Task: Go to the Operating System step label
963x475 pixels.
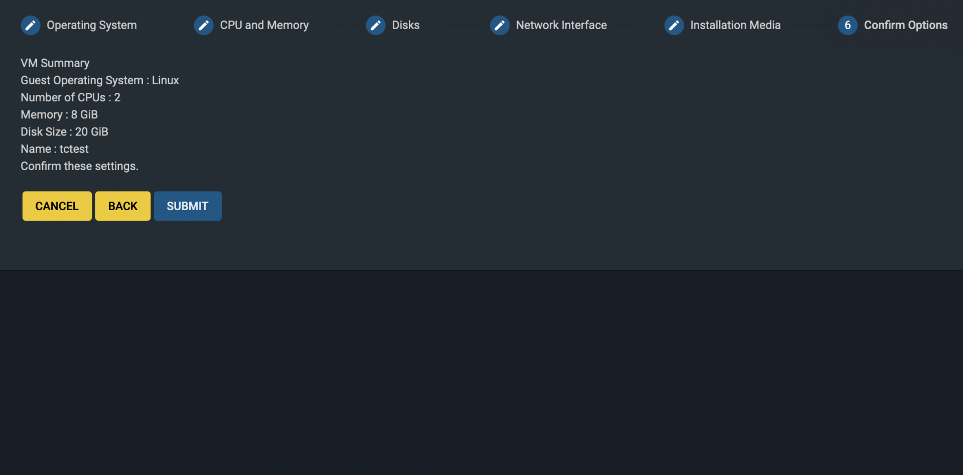Action: [x=92, y=25]
